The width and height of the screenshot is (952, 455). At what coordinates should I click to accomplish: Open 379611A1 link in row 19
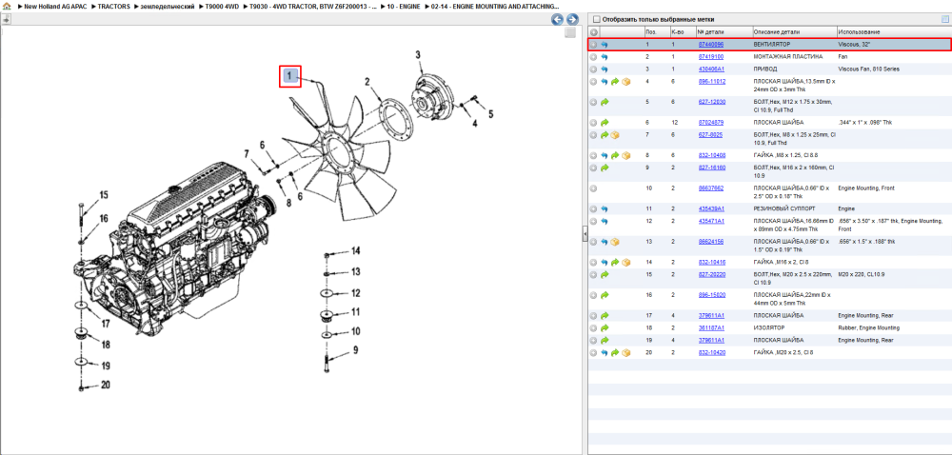(711, 341)
